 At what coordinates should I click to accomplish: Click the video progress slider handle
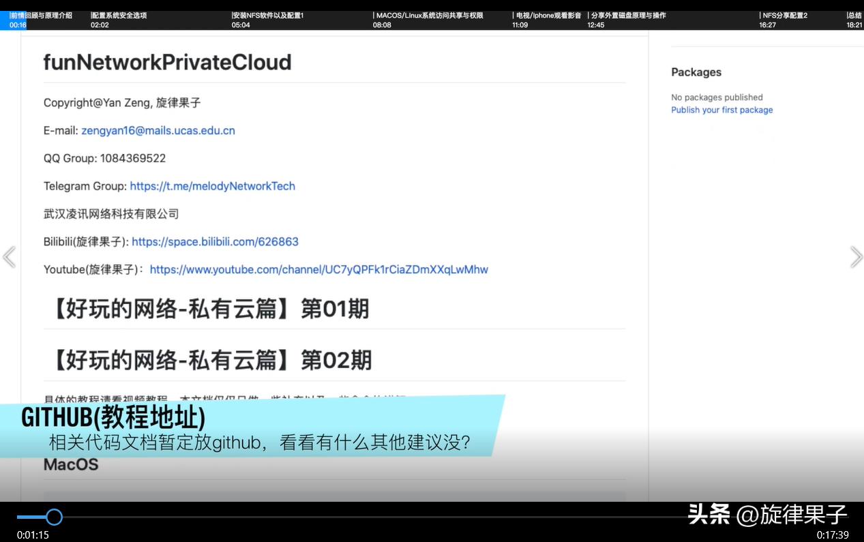point(55,517)
